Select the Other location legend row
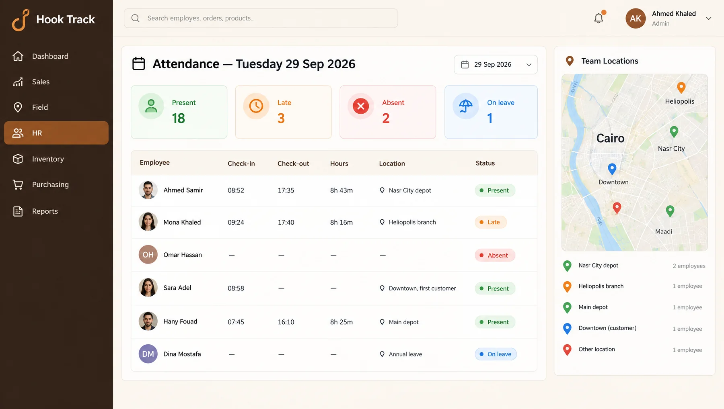724x409 pixels. [x=634, y=350]
